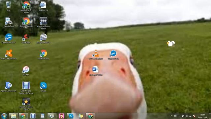211x119 pixels.
Task: Open the Windows Start menu orb
Action: pyautogui.click(x=4, y=116)
